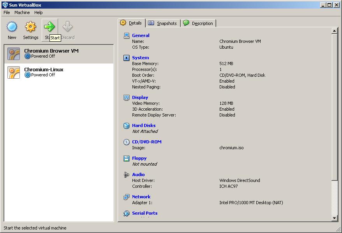This screenshot has height=233, width=342.
Task: Click the Network section icon
Action: click(127, 197)
